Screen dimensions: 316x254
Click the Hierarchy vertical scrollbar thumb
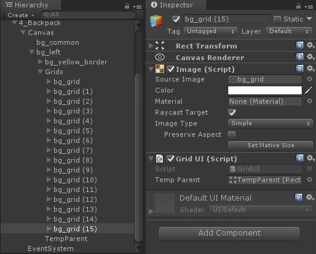138,158
